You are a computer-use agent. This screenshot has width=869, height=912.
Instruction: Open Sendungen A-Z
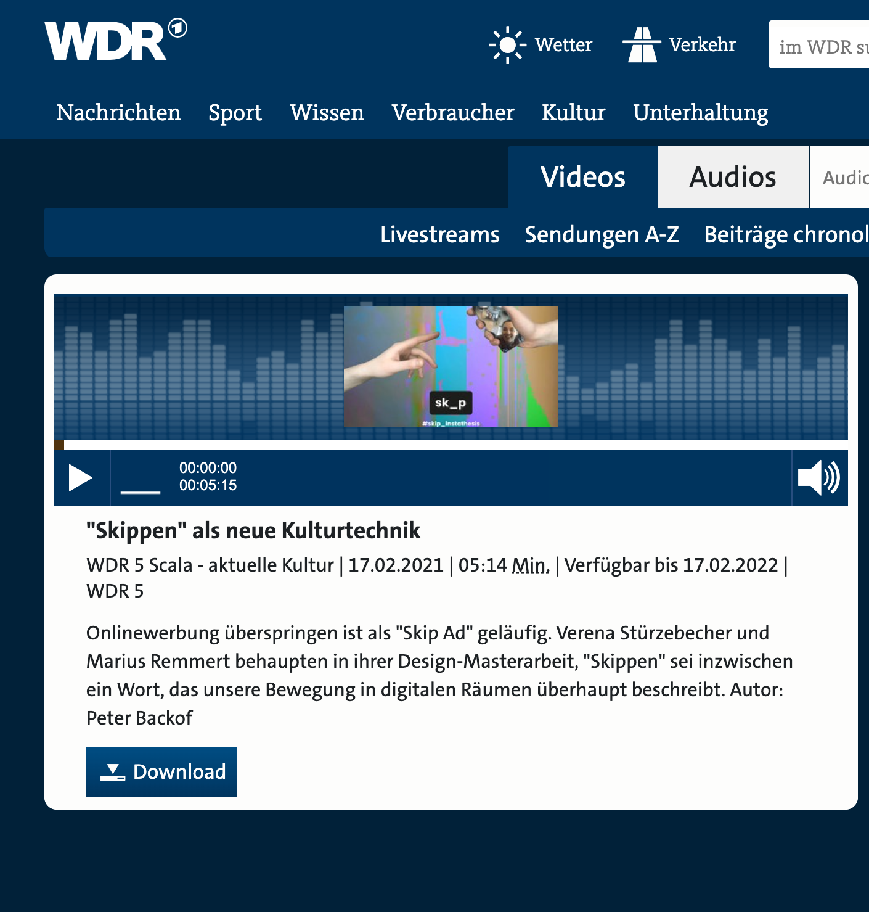[x=602, y=235]
